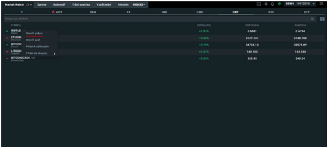The image size is (327, 147).
Task: Click the +0.79% change value
Action: [204, 45]
